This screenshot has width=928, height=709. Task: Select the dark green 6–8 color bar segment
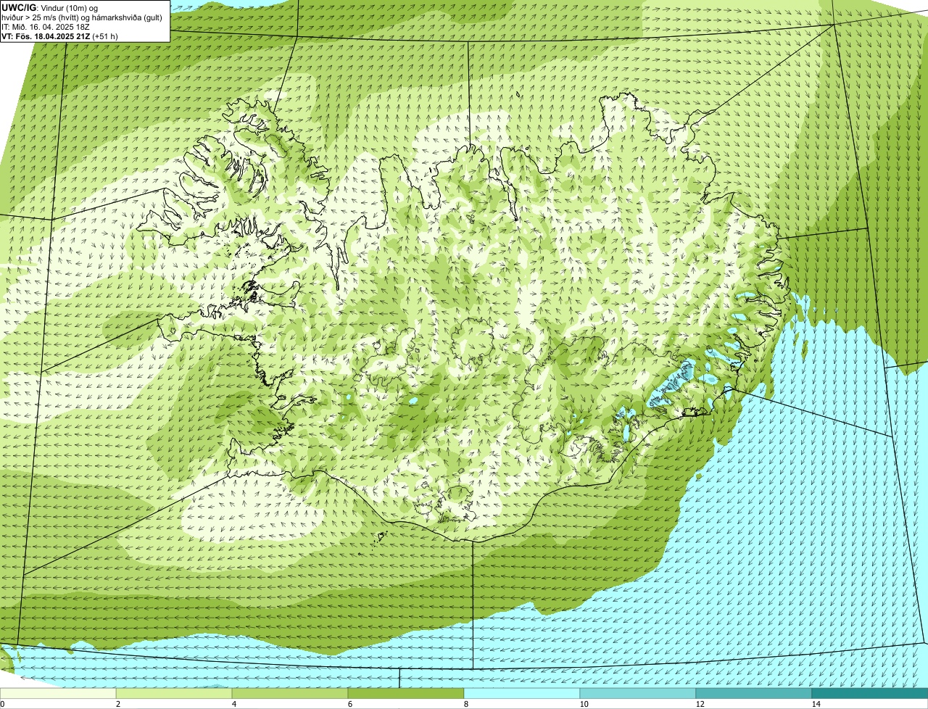coord(406,694)
